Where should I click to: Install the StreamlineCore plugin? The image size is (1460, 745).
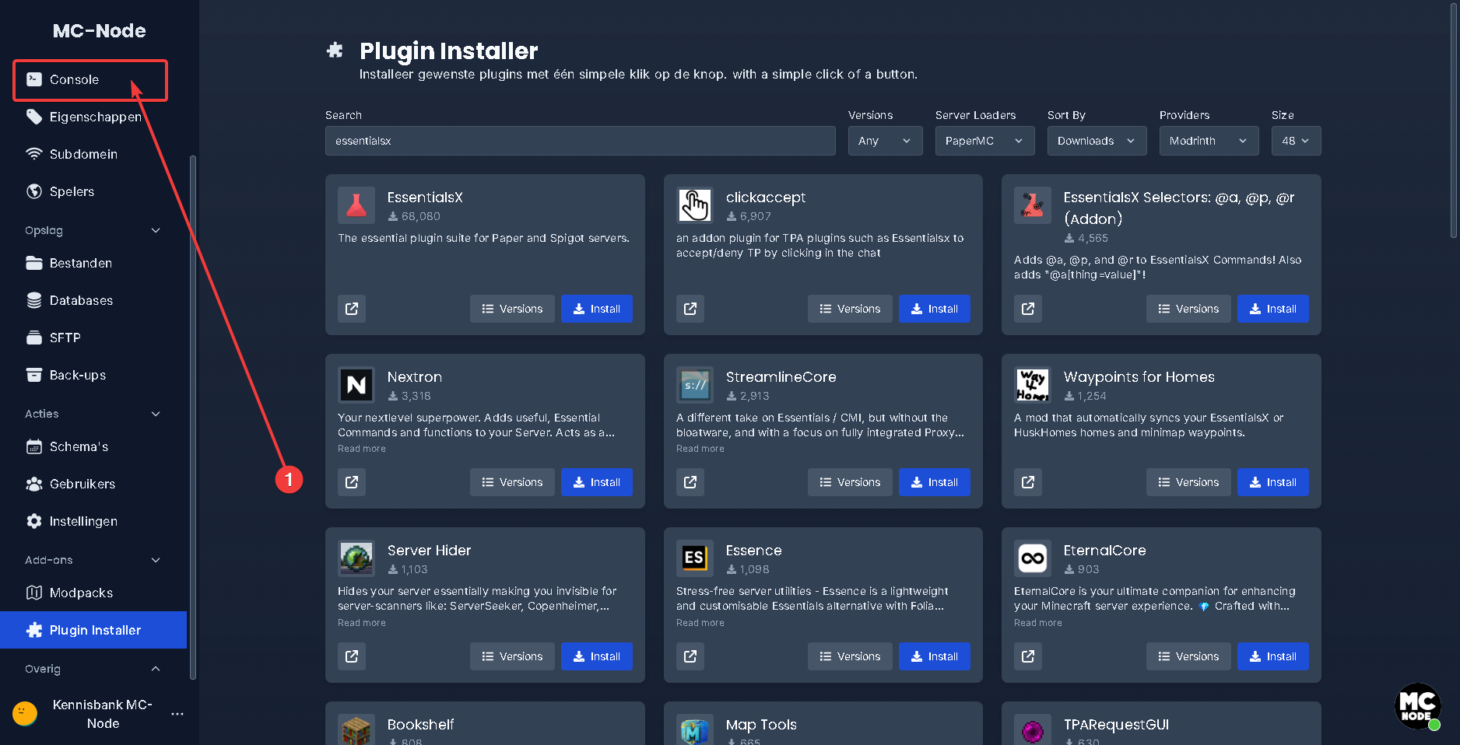(x=935, y=482)
